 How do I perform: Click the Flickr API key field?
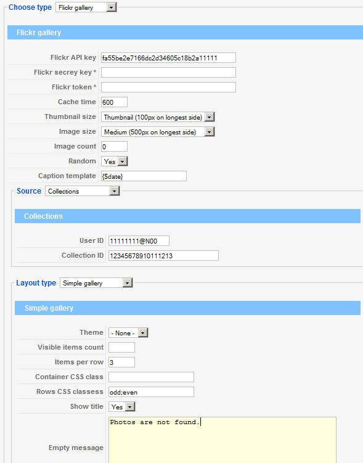(168, 58)
